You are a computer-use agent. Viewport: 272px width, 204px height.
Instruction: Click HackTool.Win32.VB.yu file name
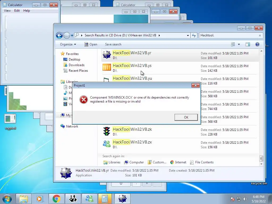(x=132, y=78)
